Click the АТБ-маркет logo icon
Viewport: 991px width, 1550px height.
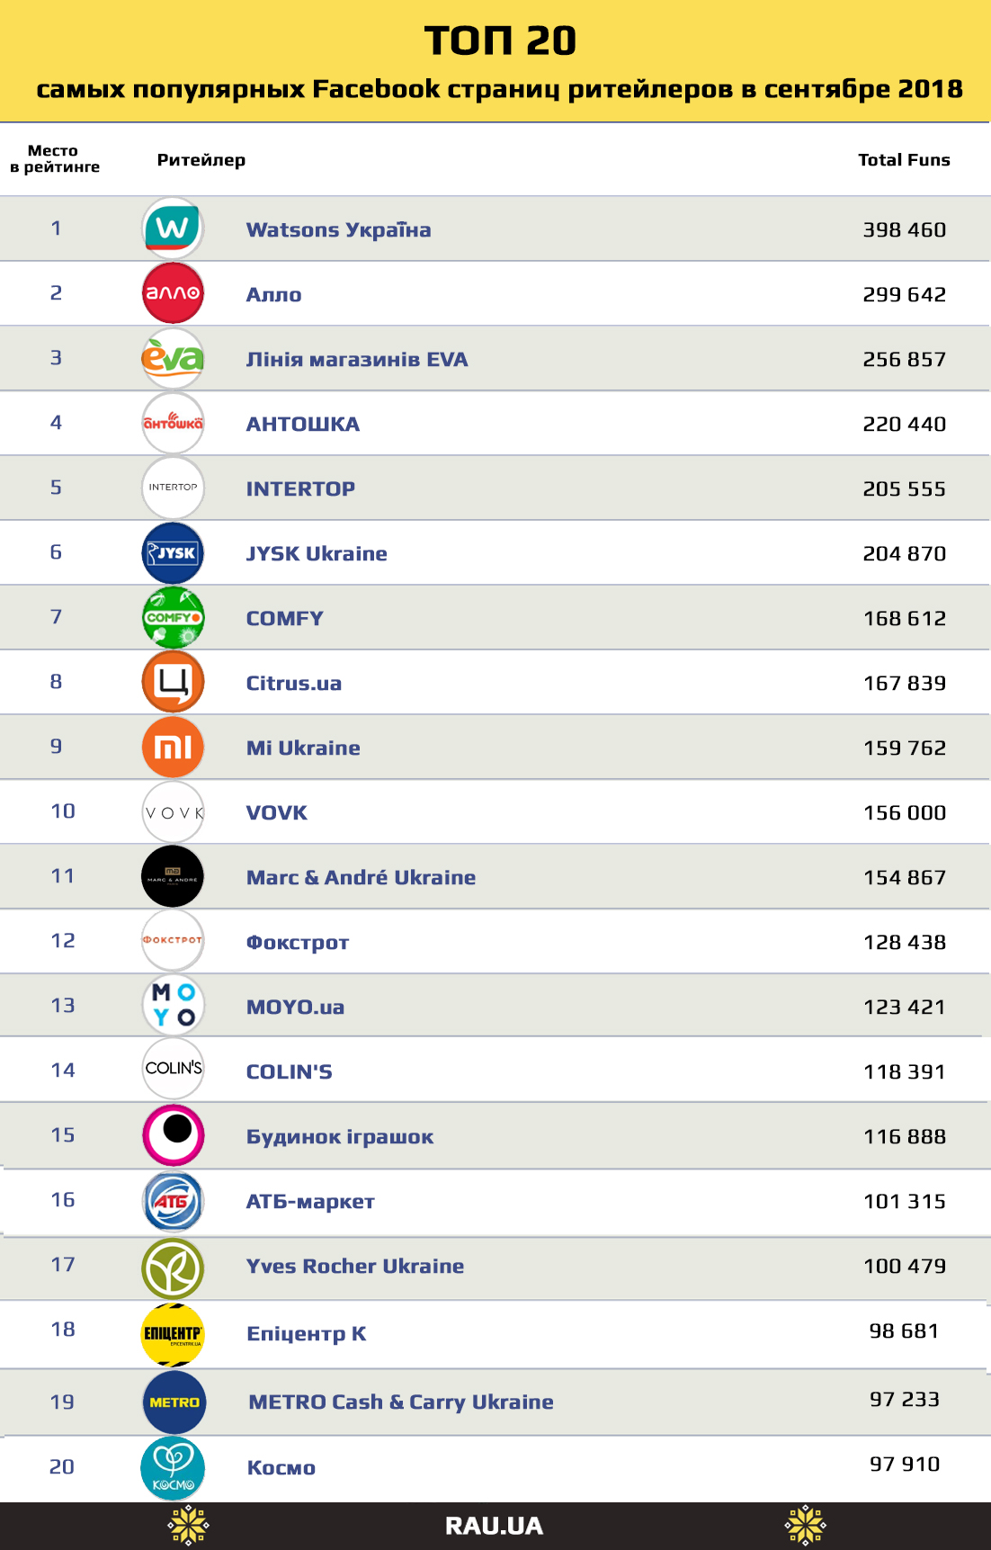173,1201
